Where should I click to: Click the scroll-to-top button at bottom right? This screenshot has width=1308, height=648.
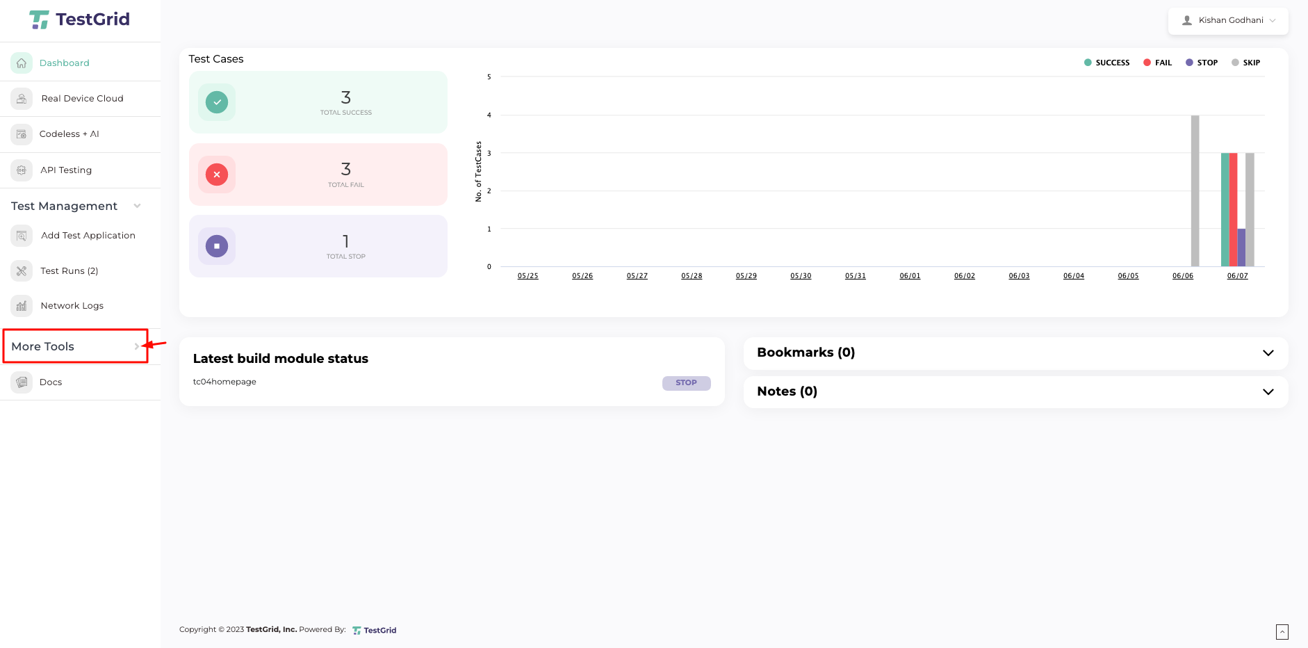click(1282, 631)
